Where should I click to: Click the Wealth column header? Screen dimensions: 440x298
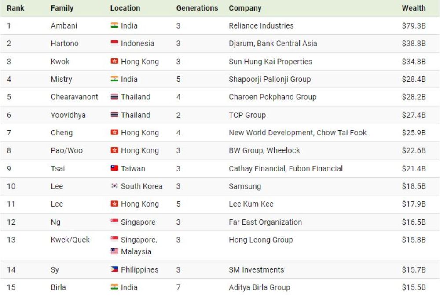click(x=413, y=8)
